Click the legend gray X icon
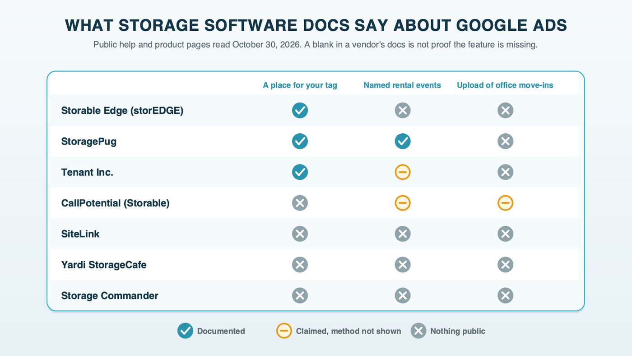The image size is (632, 356). click(418, 331)
